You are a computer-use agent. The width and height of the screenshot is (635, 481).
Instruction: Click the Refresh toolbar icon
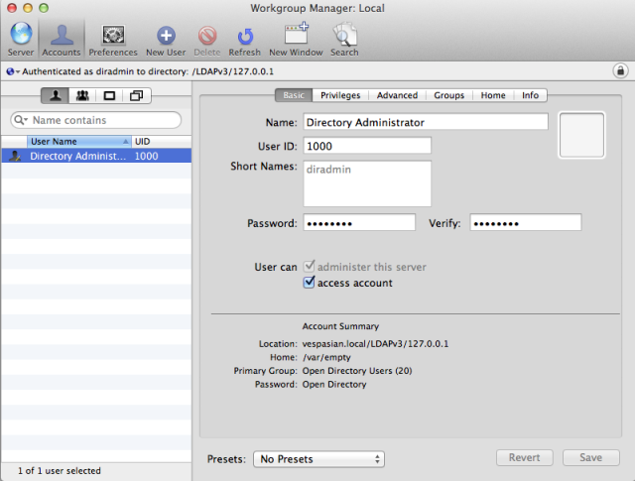244,35
